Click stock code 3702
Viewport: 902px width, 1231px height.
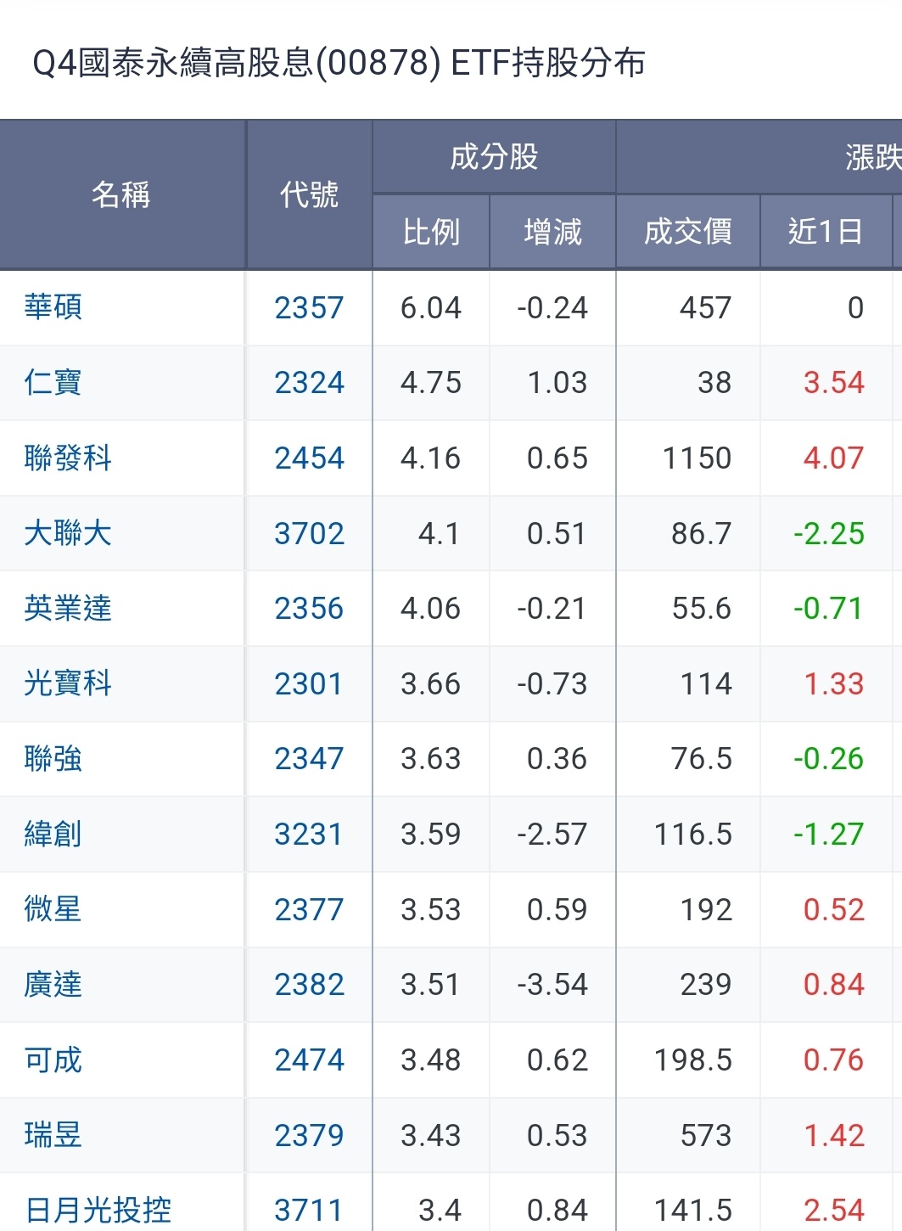309,533
